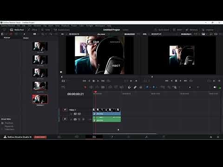
Task: Click the timeline viewer scrubber handle
Action: (152, 77)
